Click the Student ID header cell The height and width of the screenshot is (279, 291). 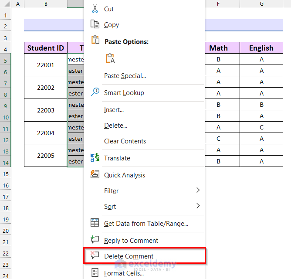tap(46, 48)
